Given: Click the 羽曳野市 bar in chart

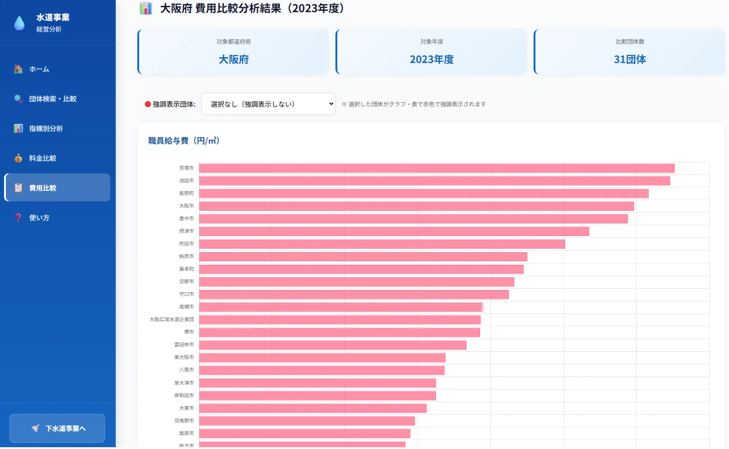Looking at the screenshot, I should [x=307, y=421].
